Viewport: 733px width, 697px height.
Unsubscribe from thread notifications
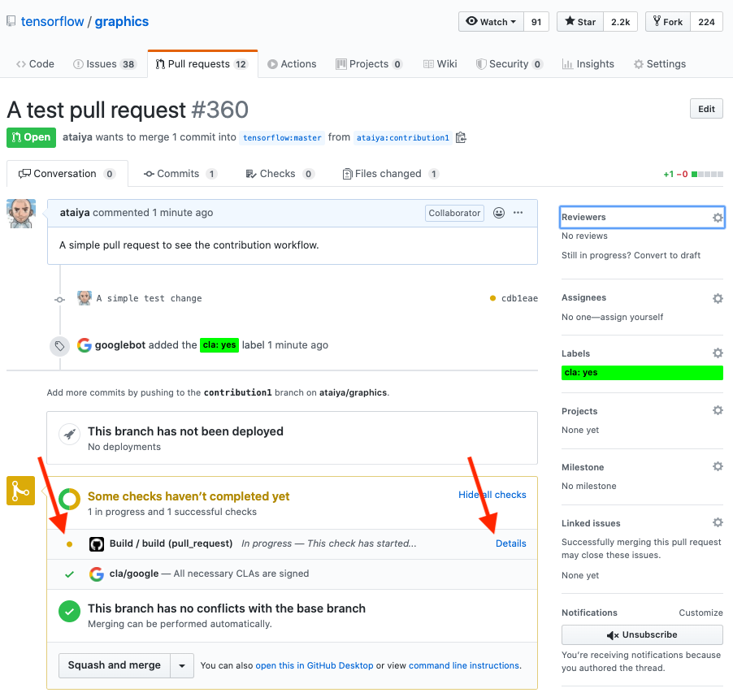coord(642,635)
